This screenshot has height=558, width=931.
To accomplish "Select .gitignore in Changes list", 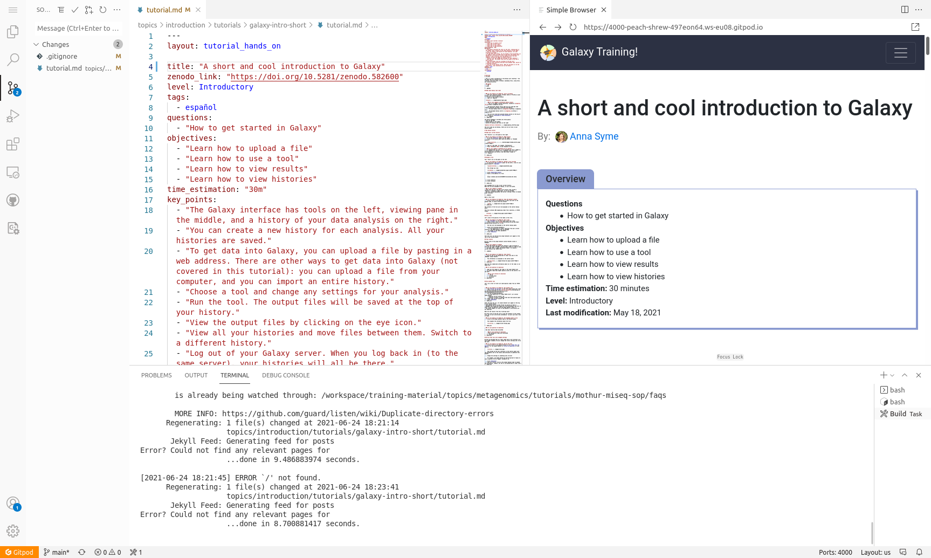I will point(78,56).
